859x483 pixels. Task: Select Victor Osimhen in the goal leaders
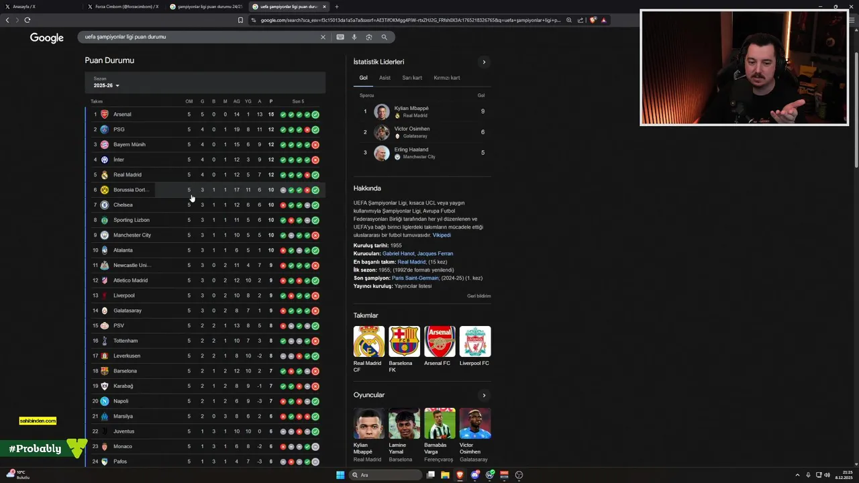click(422, 132)
